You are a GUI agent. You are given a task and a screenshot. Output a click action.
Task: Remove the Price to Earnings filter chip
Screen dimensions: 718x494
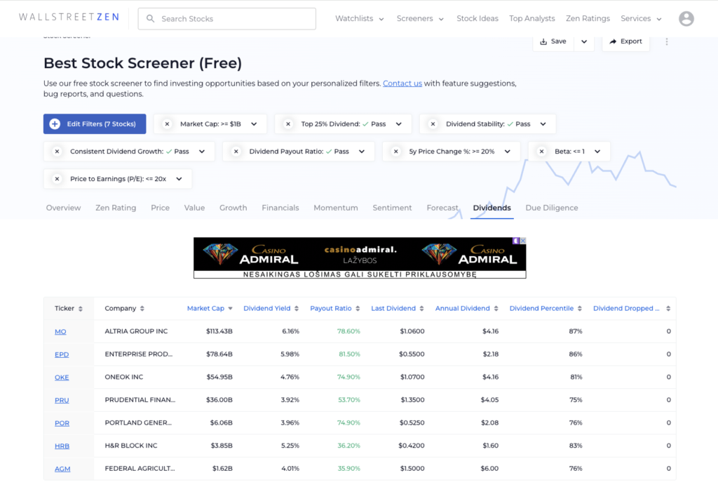point(56,178)
